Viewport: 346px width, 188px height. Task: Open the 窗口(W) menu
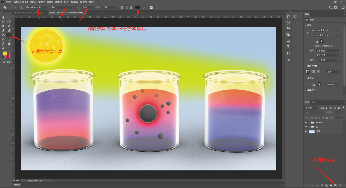coord(83,2)
